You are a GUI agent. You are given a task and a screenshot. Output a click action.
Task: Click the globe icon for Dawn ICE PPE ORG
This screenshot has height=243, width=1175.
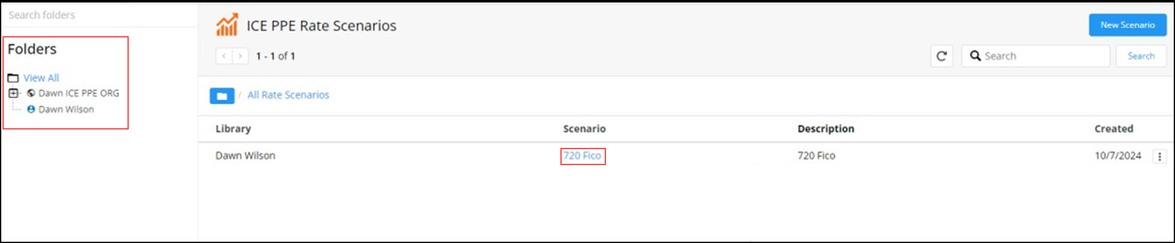pyautogui.click(x=31, y=93)
